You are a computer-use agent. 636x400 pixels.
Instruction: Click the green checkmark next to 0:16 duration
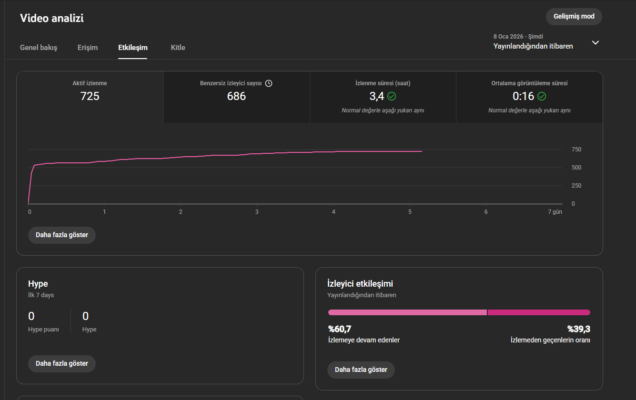542,96
